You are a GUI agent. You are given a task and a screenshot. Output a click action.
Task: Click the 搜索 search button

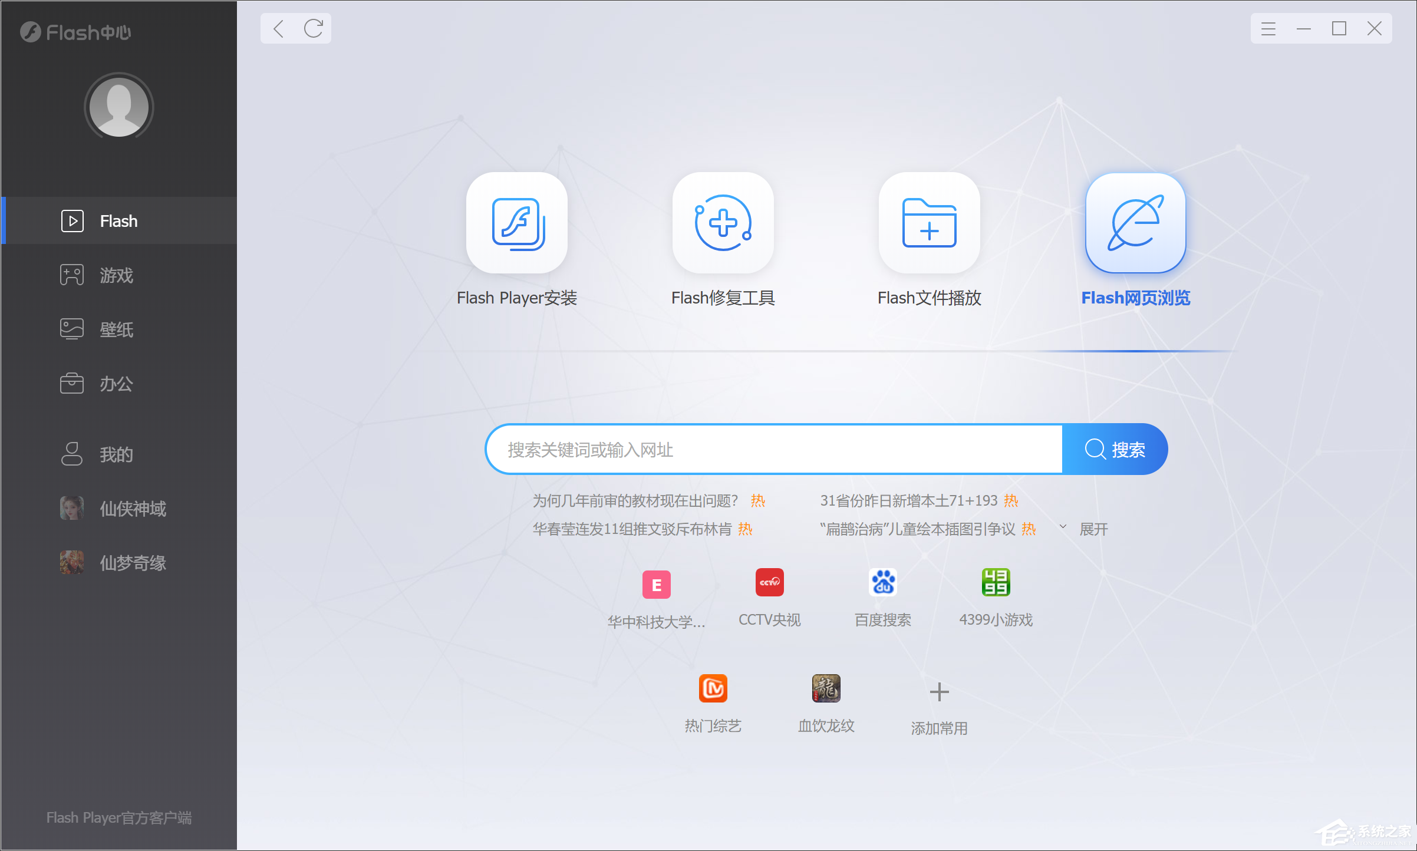1116,449
